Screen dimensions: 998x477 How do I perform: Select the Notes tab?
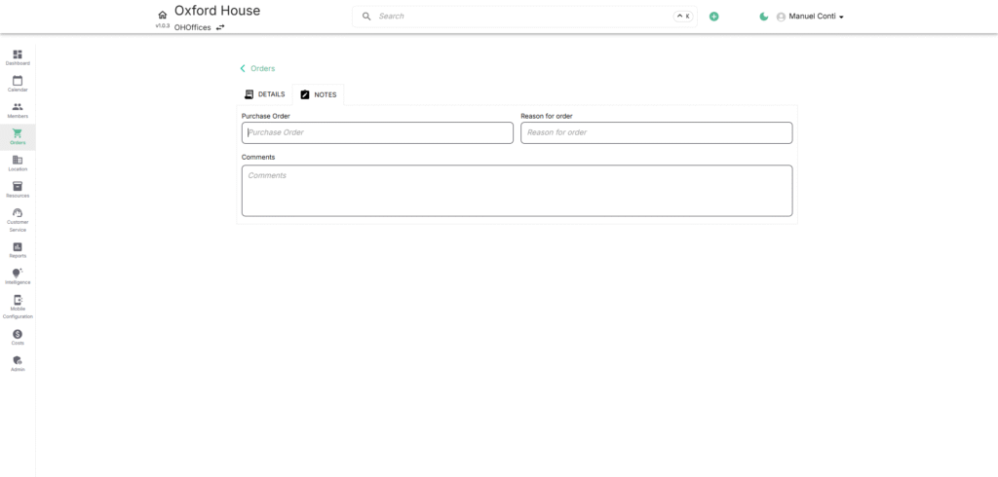[x=319, y=94]
